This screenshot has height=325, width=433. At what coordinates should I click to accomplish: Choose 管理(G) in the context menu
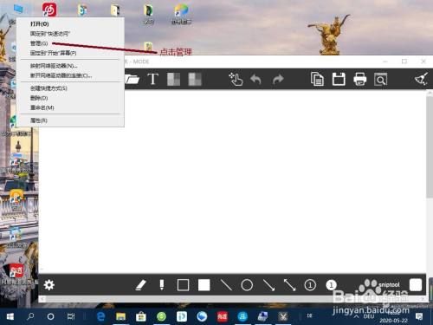39,43
